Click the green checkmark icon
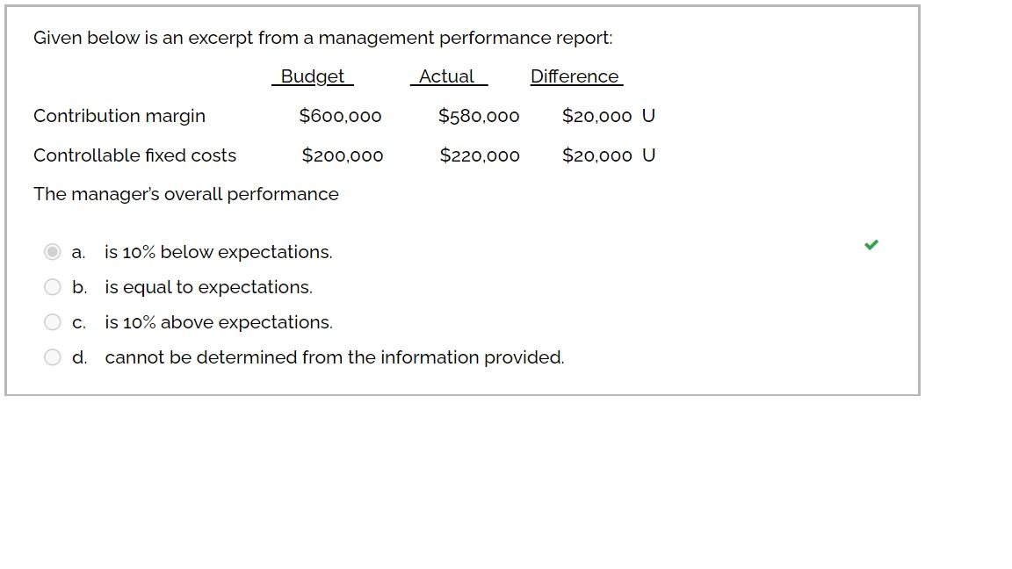Image resolution: width=1012 pixels, height=569 pixels. pyautogui.click(x=871, y=245)
